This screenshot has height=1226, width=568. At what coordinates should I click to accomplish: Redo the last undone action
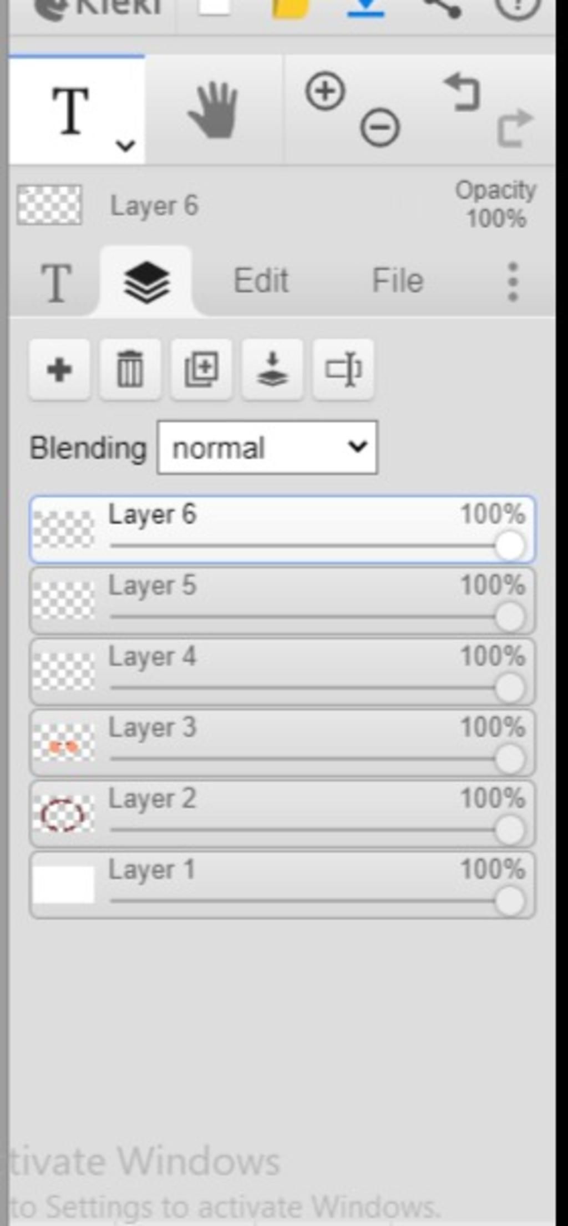pos(515,128)
